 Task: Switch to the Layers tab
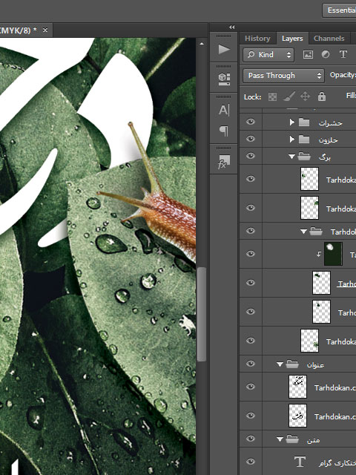[x=292, y=39]
